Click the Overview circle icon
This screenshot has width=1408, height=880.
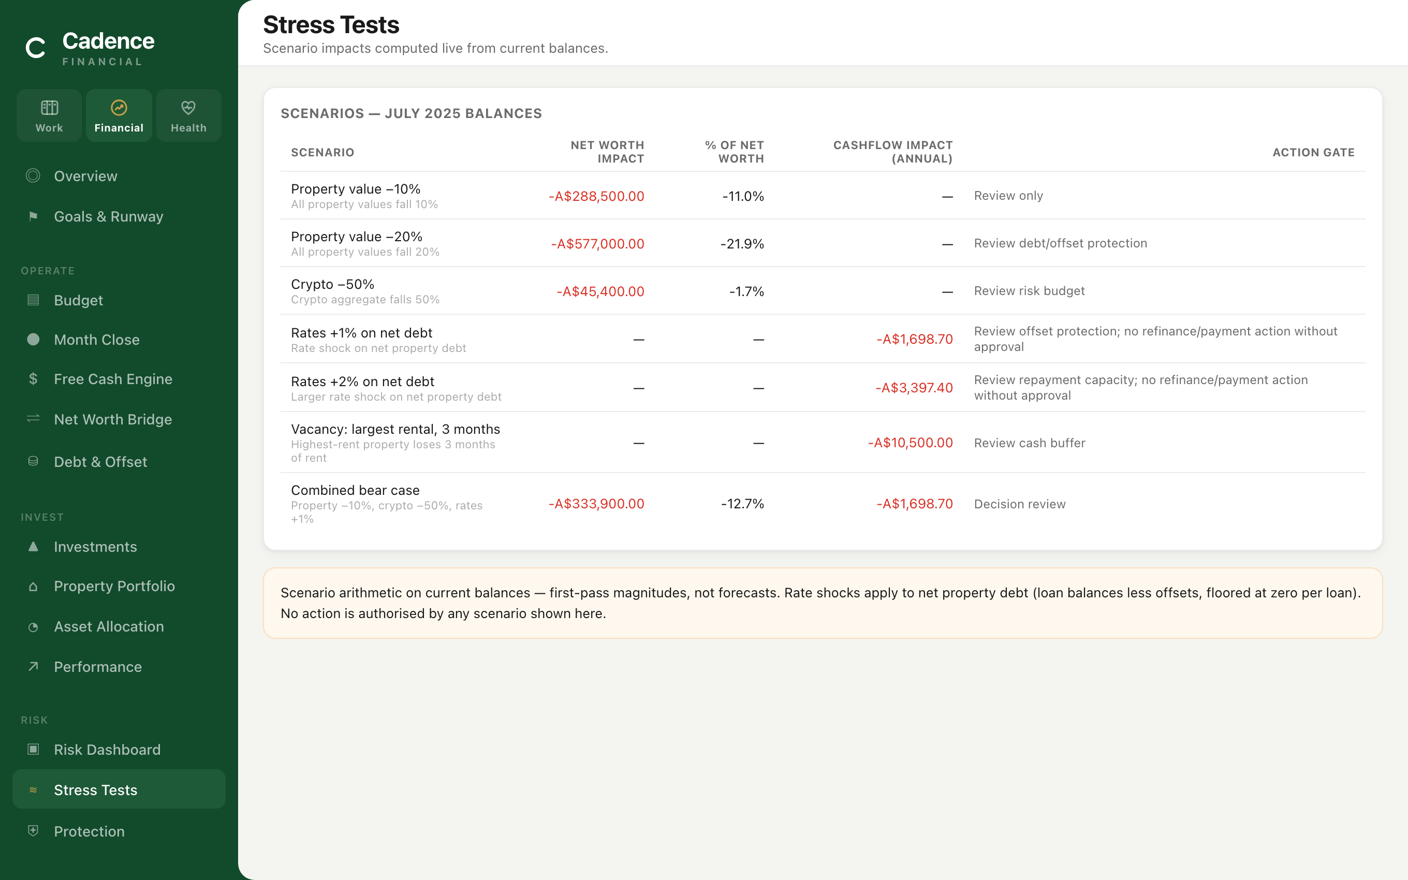click(x=33, y=176)
